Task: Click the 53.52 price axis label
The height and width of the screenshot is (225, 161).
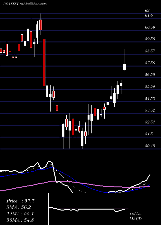Action: point(150,110)
